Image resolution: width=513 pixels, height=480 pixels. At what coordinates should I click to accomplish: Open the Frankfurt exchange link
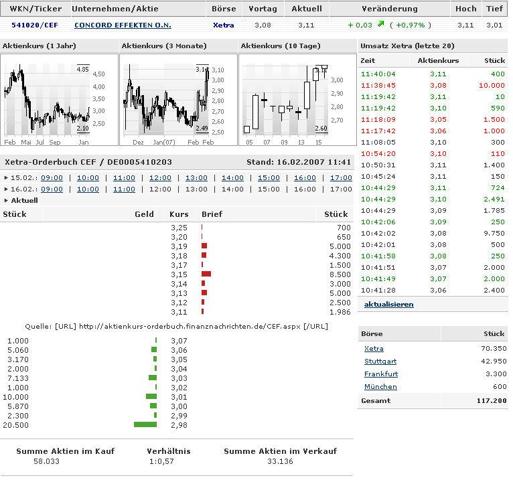(x=381, y=374)
